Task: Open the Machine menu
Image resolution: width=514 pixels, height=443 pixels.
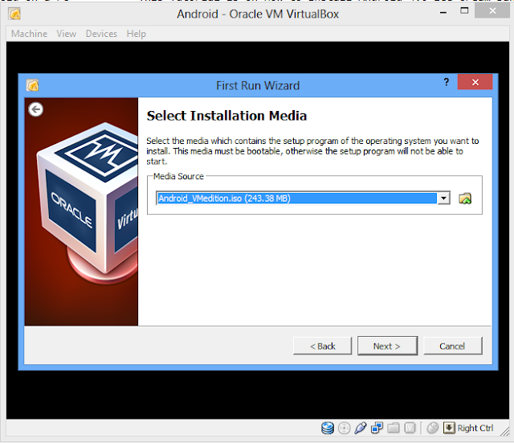Action: pos(29,34)
